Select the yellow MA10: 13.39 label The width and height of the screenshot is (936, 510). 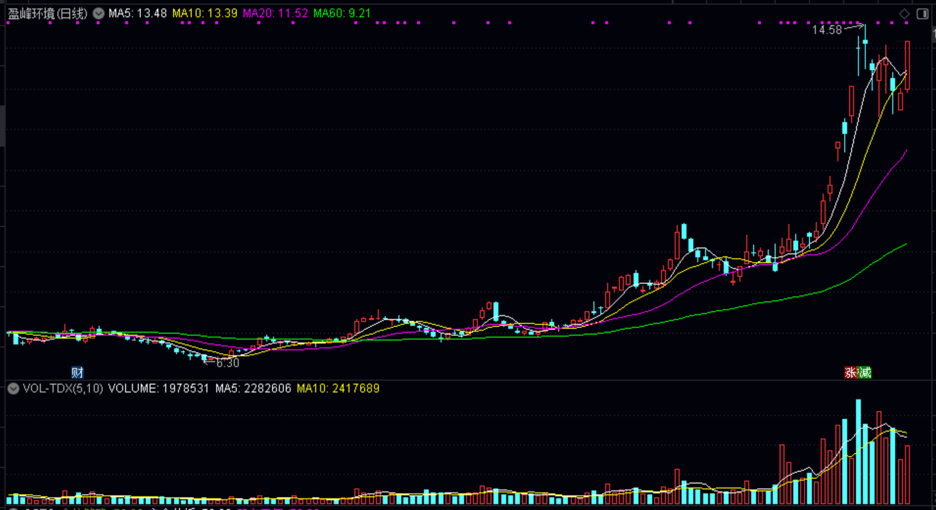204,13
